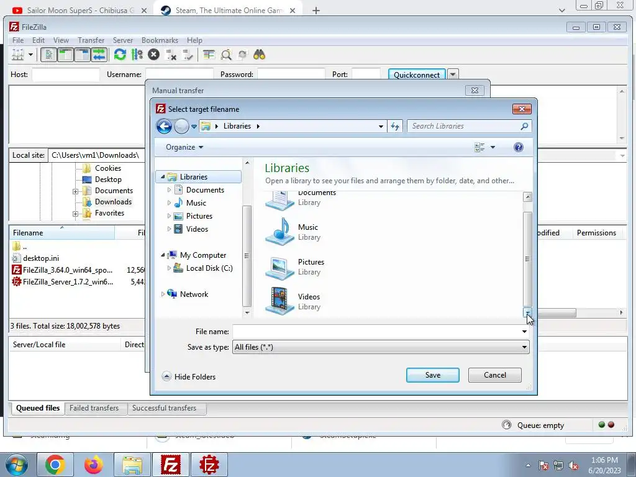Screen dimensions: 636x477
Task: Click the Reconnect to last server icon
Action: [188, 55]
